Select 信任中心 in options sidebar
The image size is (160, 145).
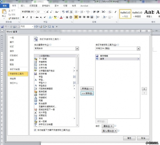point(14,83)
